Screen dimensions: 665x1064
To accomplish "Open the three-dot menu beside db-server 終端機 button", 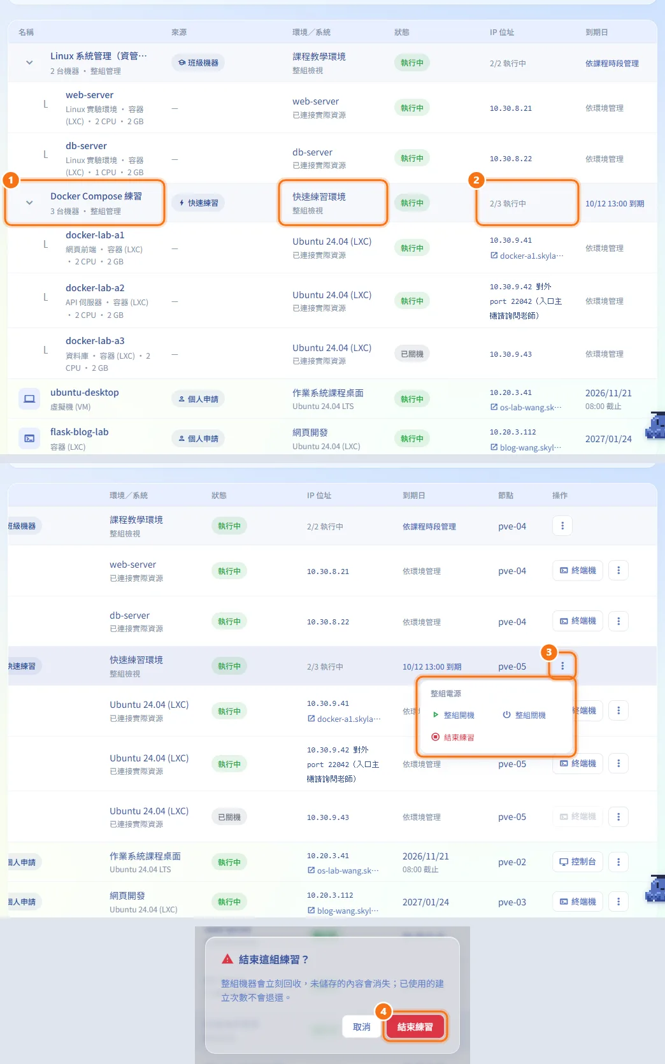I will click(x=619, y=621).
